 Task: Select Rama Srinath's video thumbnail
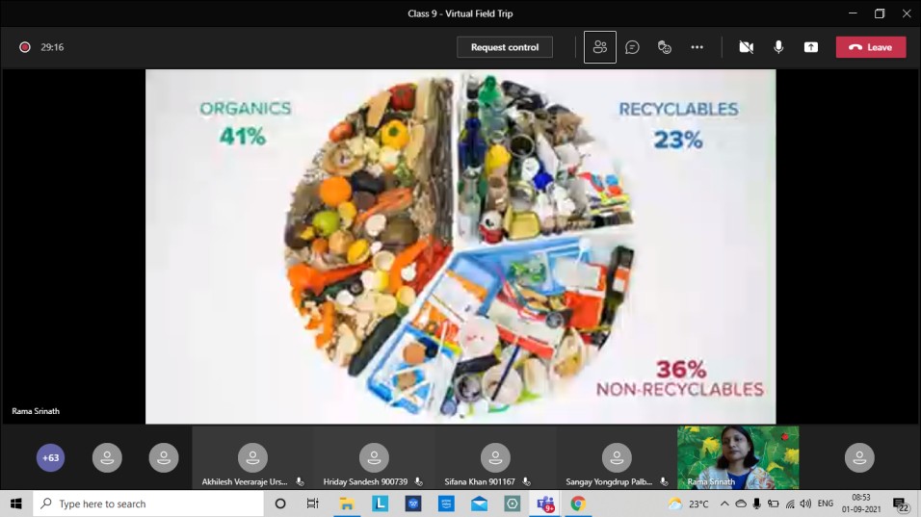coord(737,457)
